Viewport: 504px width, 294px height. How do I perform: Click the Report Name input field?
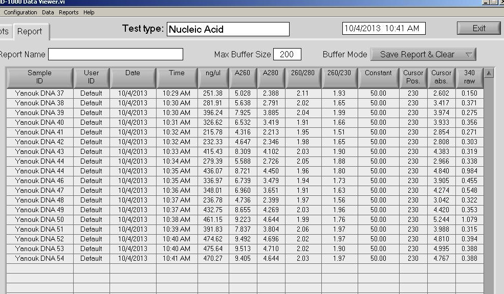pyautogui.click(x=115, y=54)
